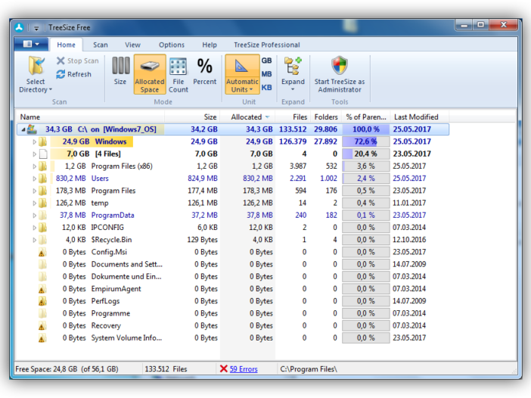Screen dimensions: 531x398
Task: Click Start TreeSize as Administrator shield
Action: (x=340, y=65)
